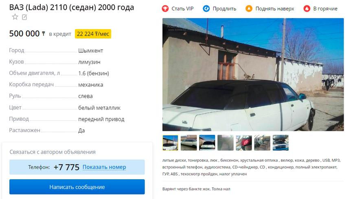Open the main car photo
The height and width of the screenshot is (199, 355).
(x=253, y=75)
